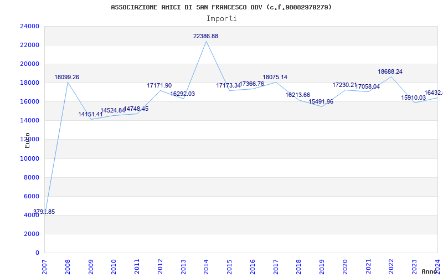The image size is (443, 277).
Task: Click the 3792.85 value label
Action: coord(44,212)
